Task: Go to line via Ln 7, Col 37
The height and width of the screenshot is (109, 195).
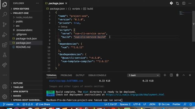Action: pos(111,104)
